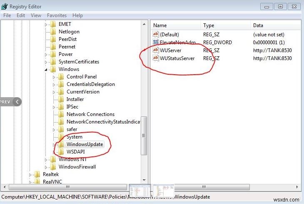
Task: Click the Installer folder icon
Action: tap(61, 99)
